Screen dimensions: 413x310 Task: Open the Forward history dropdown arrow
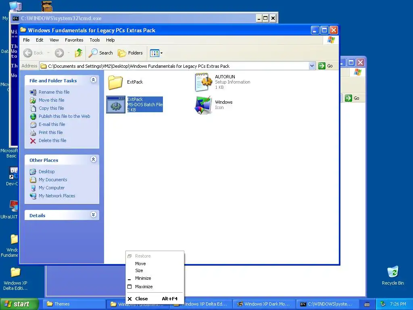(69, 53)
